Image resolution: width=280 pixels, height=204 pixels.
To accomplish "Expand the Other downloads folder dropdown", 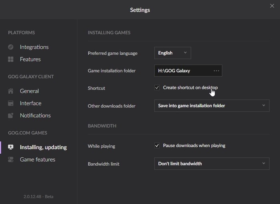I will tap(212, 106).
